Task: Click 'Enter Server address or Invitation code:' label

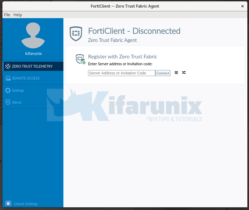Action: point(120,64)
